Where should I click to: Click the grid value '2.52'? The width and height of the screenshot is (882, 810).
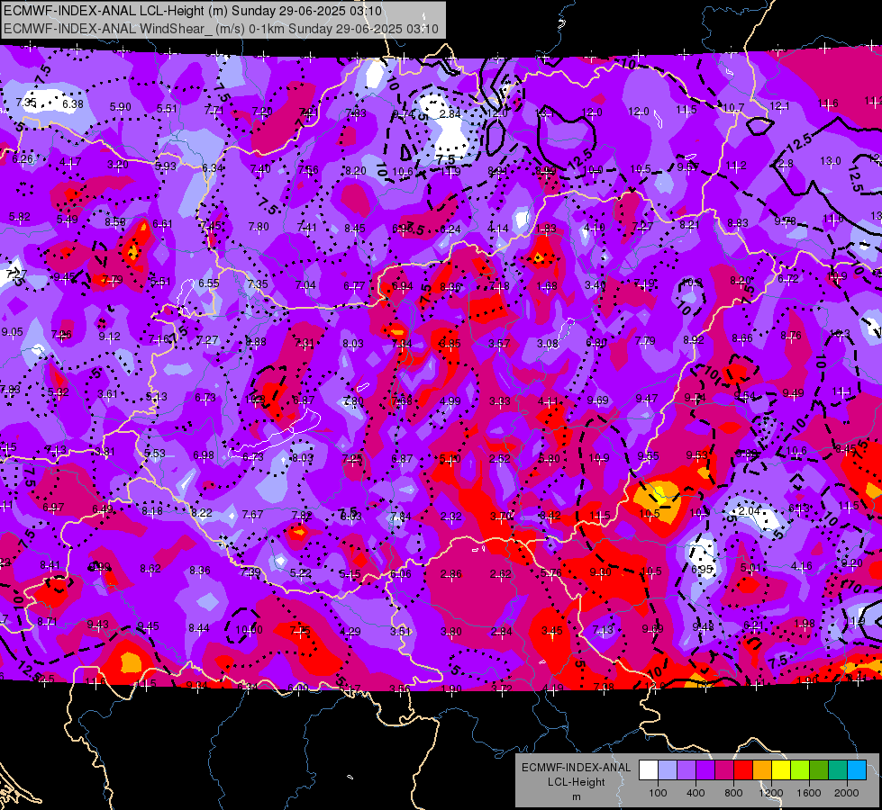click(x=499, y=459)
